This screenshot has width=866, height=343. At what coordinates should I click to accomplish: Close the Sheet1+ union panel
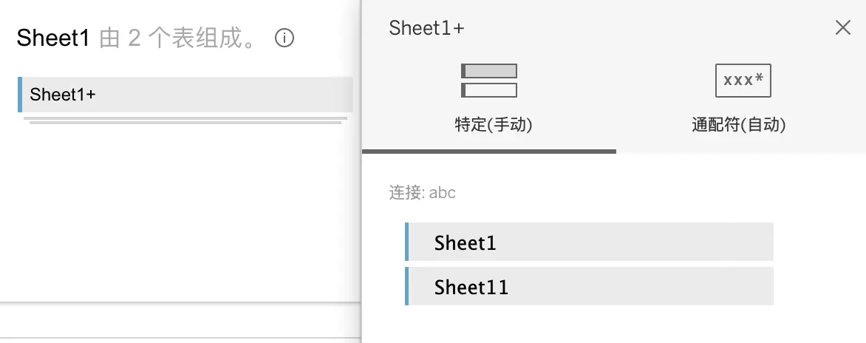coord(842,28)
